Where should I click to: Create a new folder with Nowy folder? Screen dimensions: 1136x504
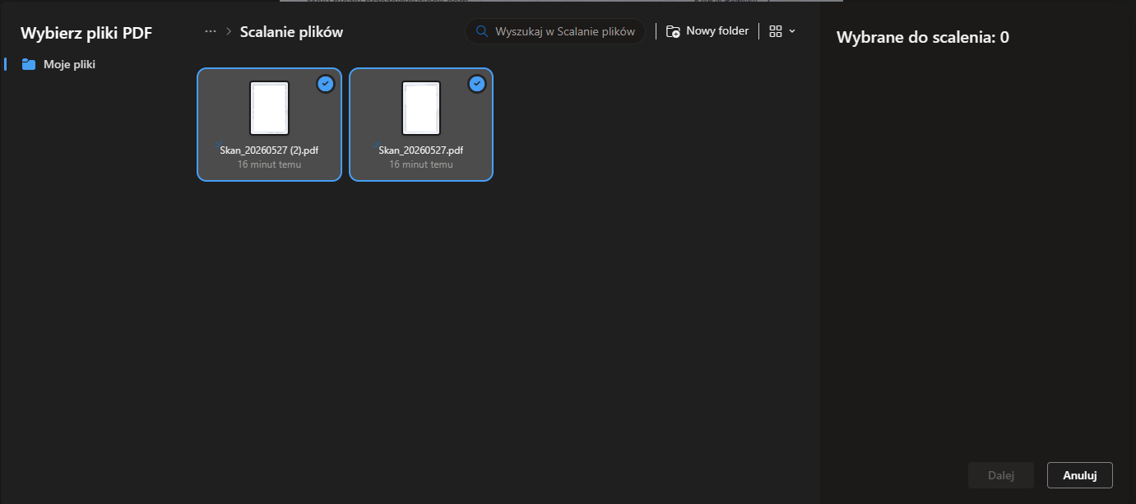click(707, 31)
